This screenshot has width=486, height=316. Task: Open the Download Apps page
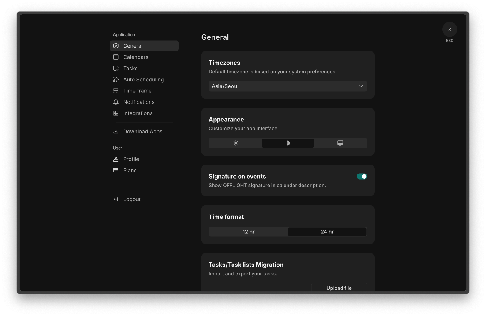[144, 131]
